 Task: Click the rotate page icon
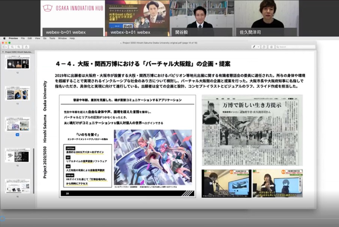click(x=264, y=47)
